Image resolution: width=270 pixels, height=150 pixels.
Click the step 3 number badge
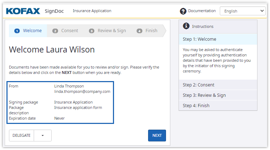click(91, 31)
